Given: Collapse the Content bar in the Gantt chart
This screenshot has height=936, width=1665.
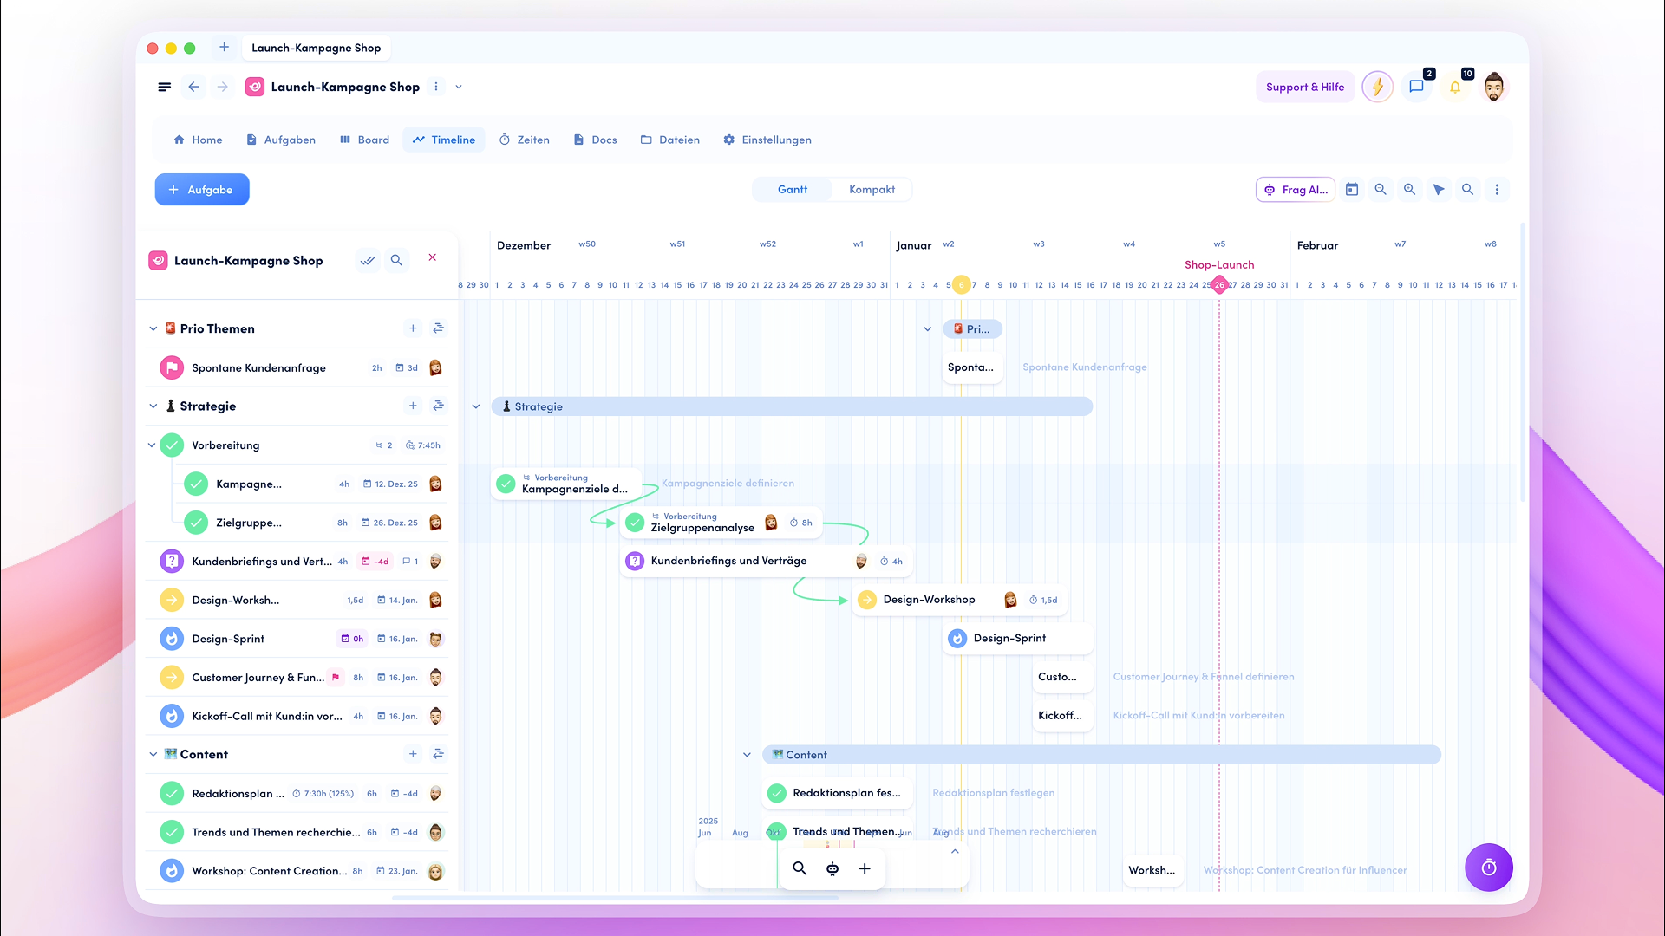Looking at the screenshot, I should [747, 755].
